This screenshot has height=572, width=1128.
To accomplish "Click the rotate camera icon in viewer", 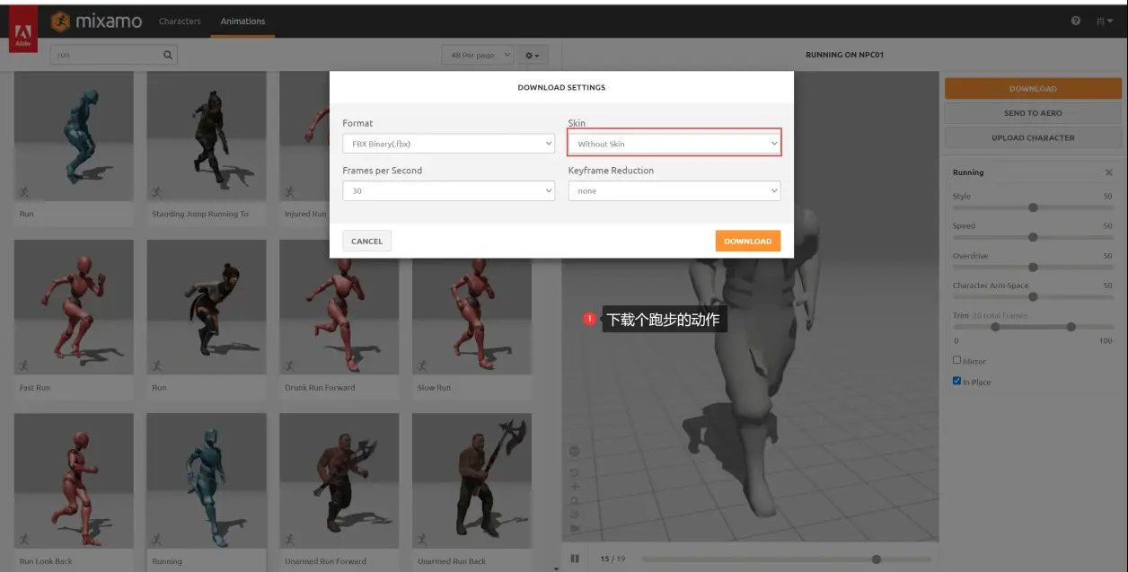I will pyautogui.click(x=575, y=472).
